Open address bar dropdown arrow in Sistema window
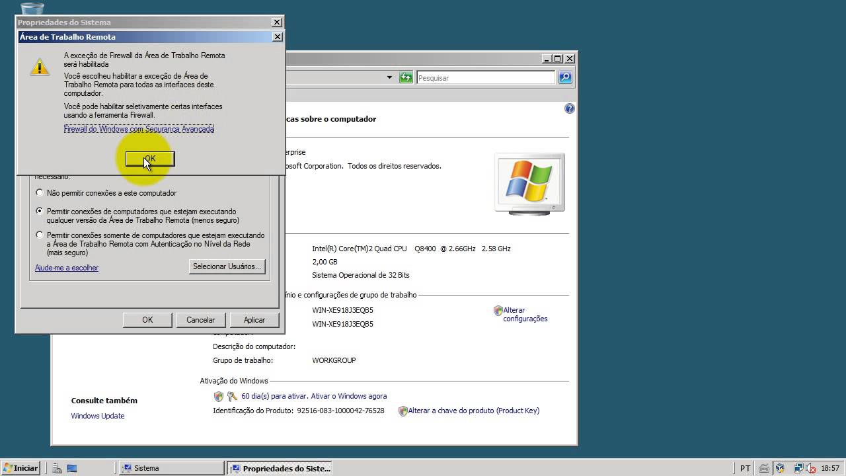Image resolution: width=846 pixels, height=476 pixels. 389,77
